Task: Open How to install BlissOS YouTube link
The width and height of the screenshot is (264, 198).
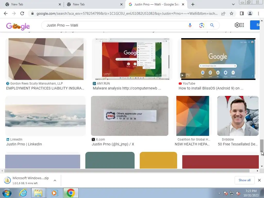Action: click(x=211, y=88)
